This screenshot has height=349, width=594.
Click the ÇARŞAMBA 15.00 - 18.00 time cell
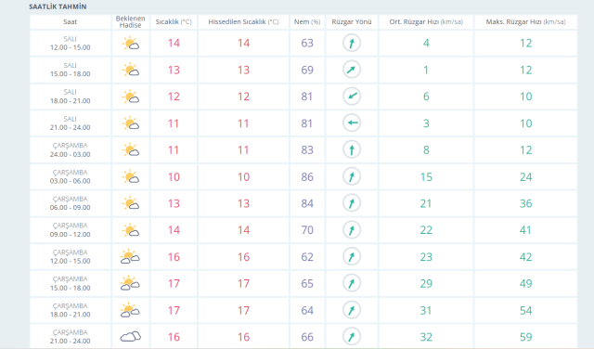pos(71,283)
